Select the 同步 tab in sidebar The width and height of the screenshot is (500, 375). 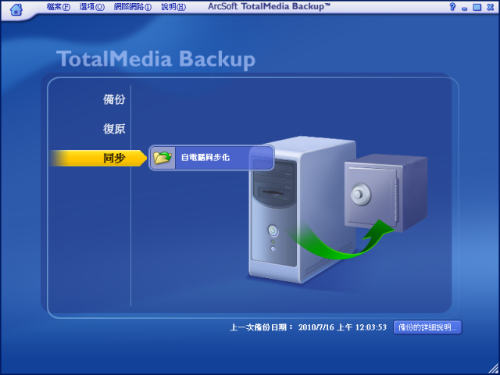[x=98, y=158]
